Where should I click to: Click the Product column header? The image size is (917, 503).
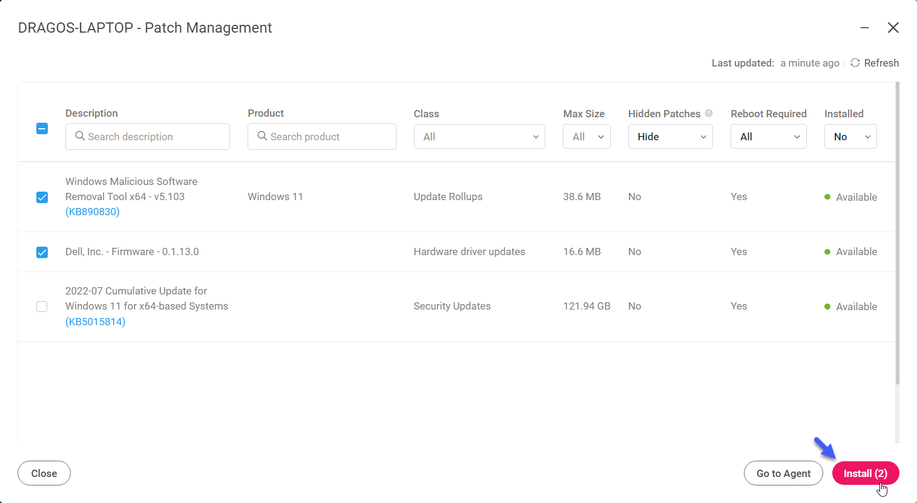click(266, 113)
